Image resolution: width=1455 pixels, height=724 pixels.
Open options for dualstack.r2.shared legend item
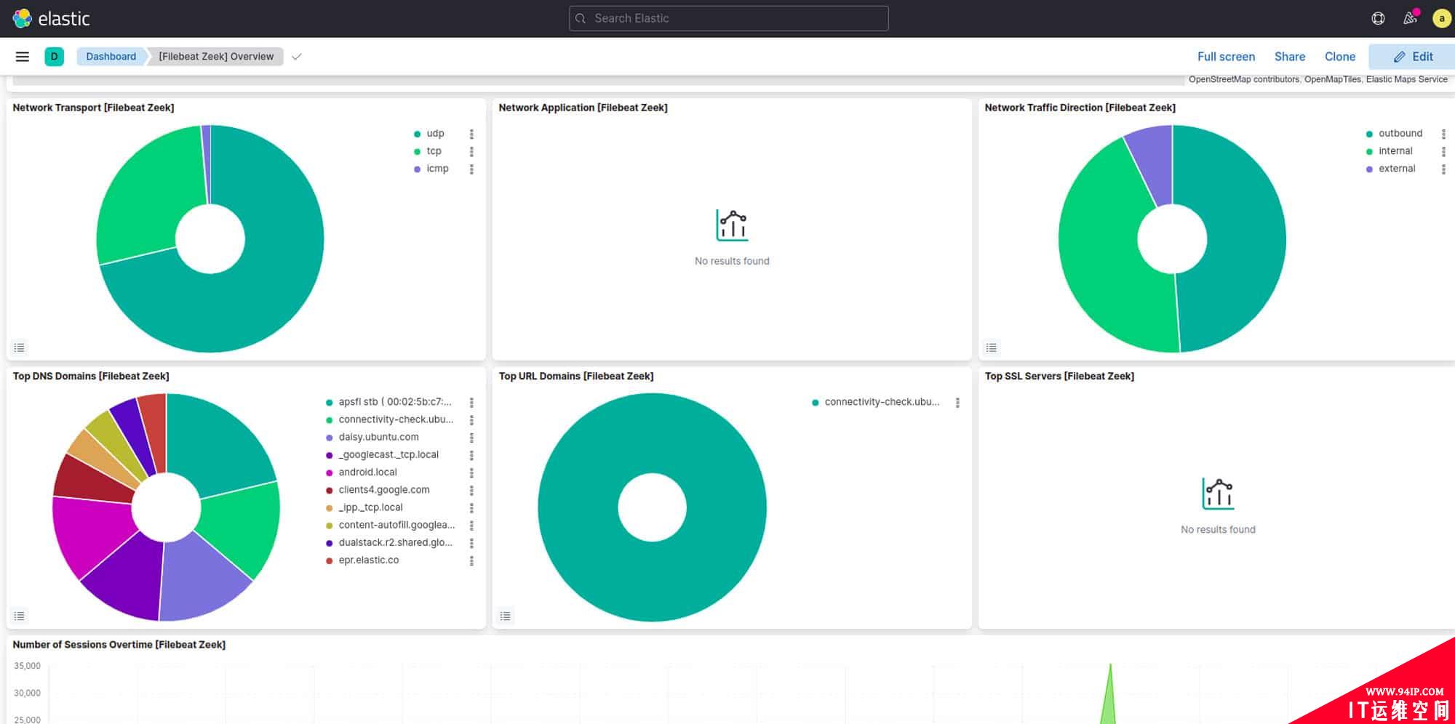pyautogui.click(x=471, y=543)
